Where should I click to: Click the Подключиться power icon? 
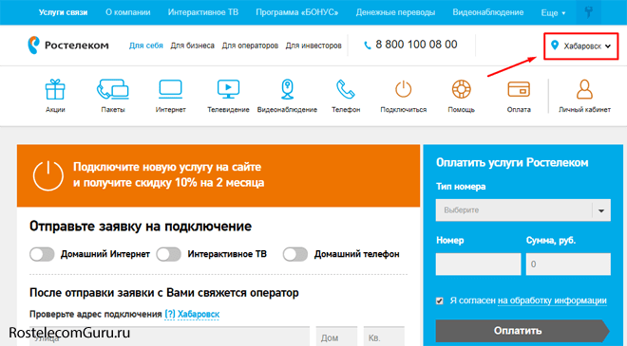404,89
